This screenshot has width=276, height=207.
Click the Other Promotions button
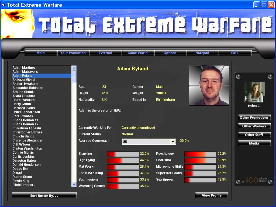coord(254,118)
